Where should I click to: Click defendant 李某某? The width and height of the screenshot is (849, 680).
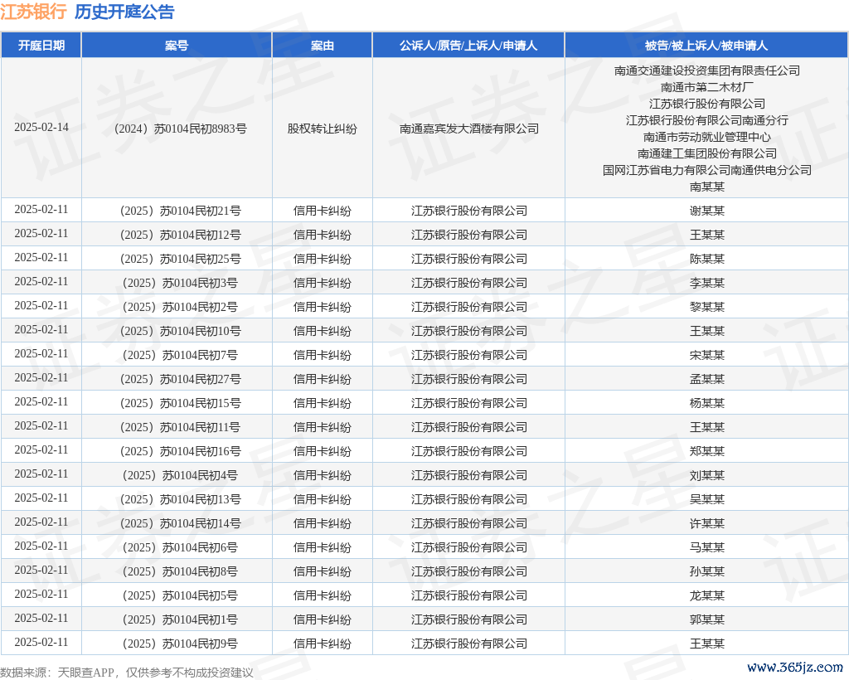click(706, 283)
